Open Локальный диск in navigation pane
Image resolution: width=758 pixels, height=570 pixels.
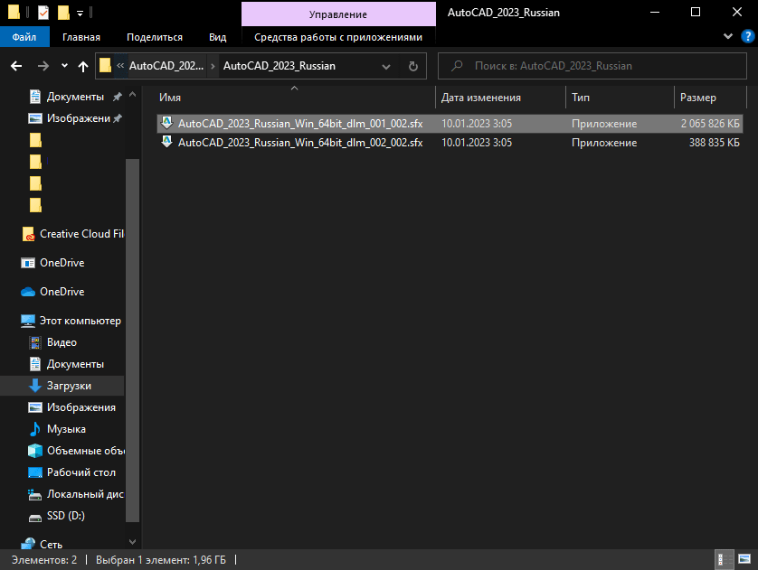76,494
